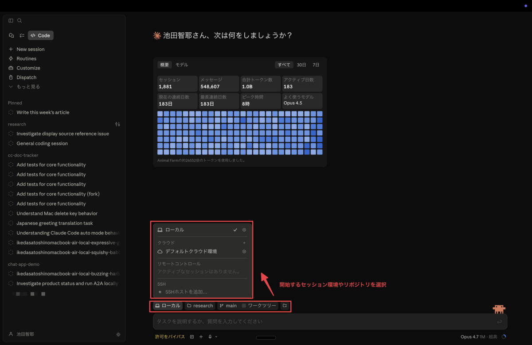Click the plus attachment icon below the input

click(x=201, y=337)
